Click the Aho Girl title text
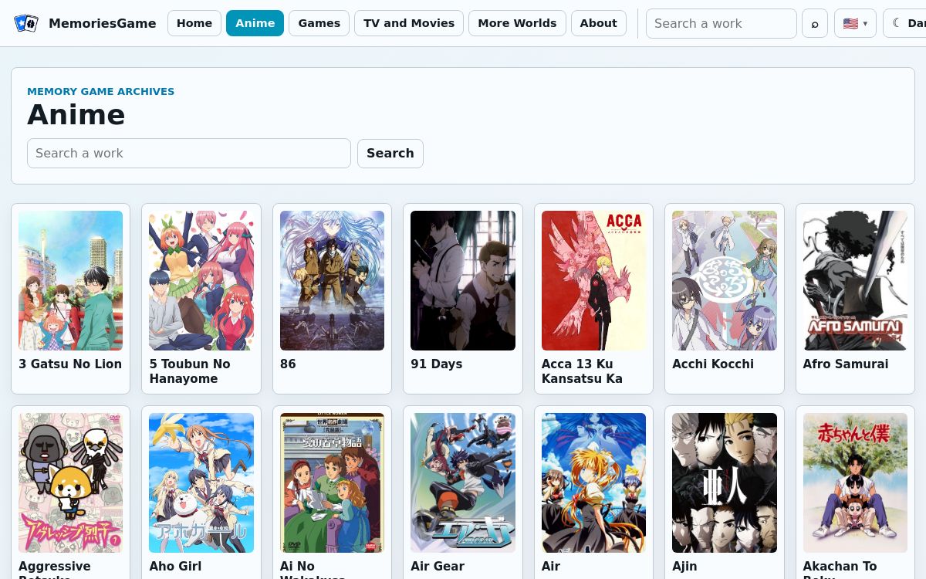 pyautogui.click(x=175, y=566)
